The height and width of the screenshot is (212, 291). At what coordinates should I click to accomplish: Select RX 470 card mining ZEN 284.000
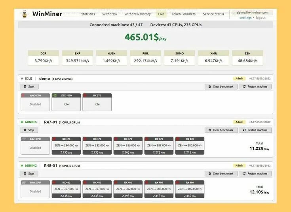[66, 146]
